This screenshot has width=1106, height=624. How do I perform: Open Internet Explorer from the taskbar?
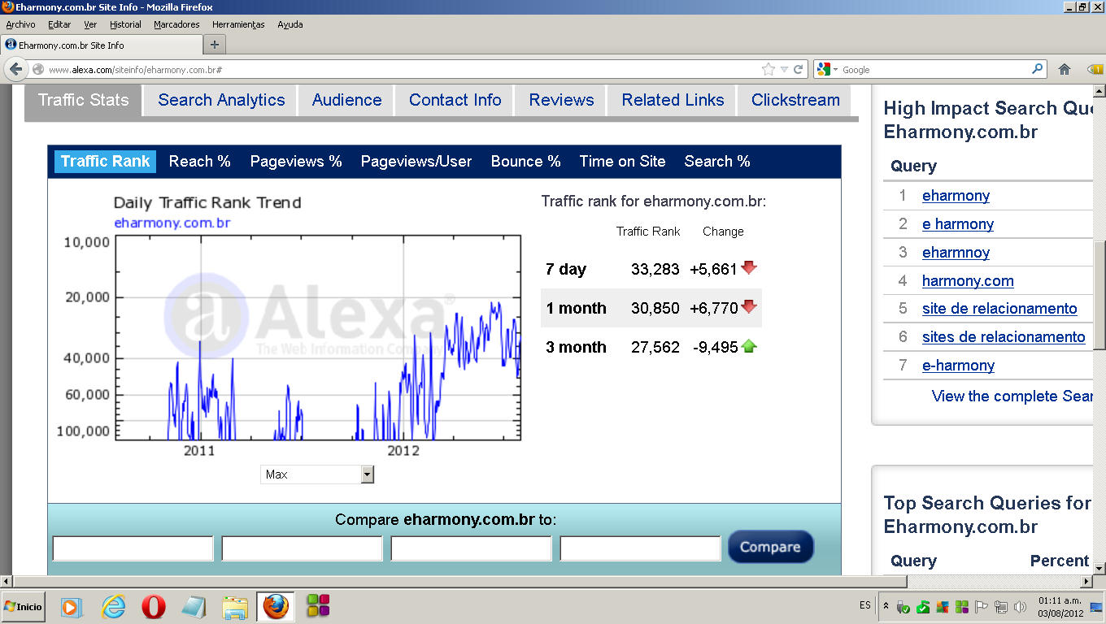114,606
